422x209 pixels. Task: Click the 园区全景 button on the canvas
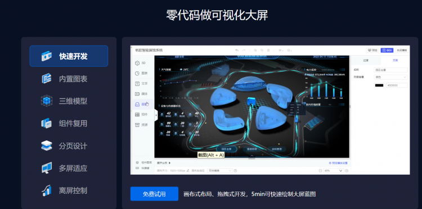227,149
